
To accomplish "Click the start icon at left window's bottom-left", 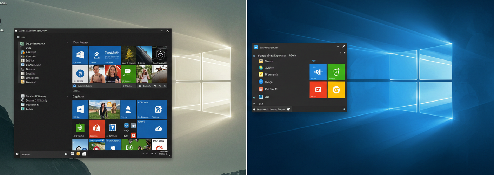I will tap(17, 154).
